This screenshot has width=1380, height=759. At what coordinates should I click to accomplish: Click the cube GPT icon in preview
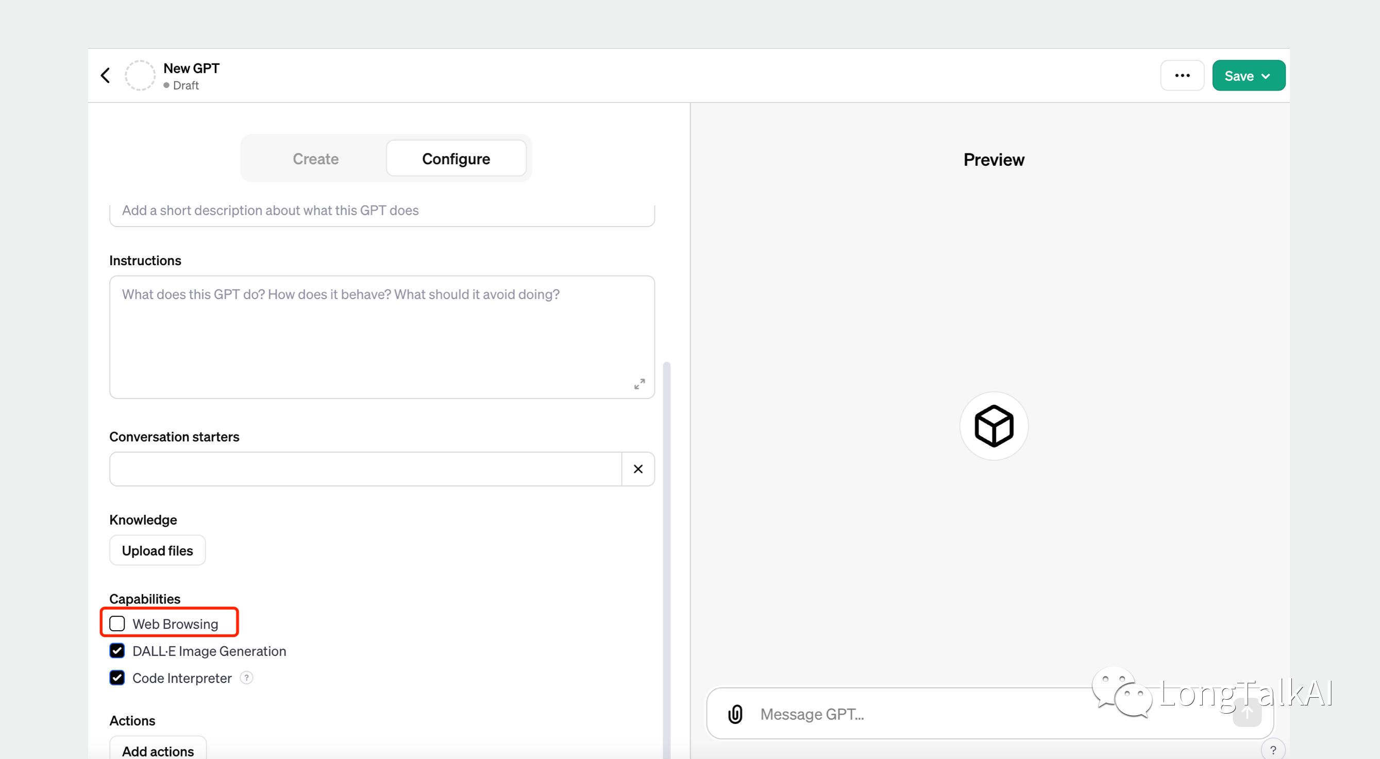pyautogui.click(x=993, y=426)
